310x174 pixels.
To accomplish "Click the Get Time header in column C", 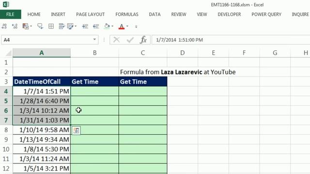I will (143, 82).
